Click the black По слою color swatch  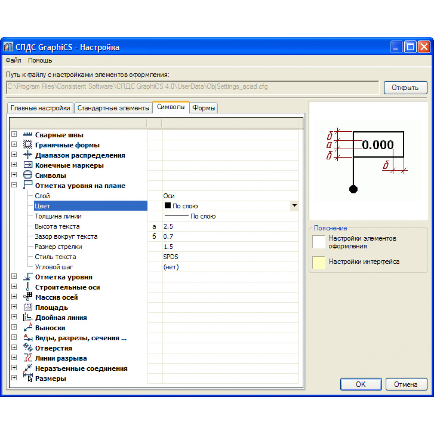(168, 205)
